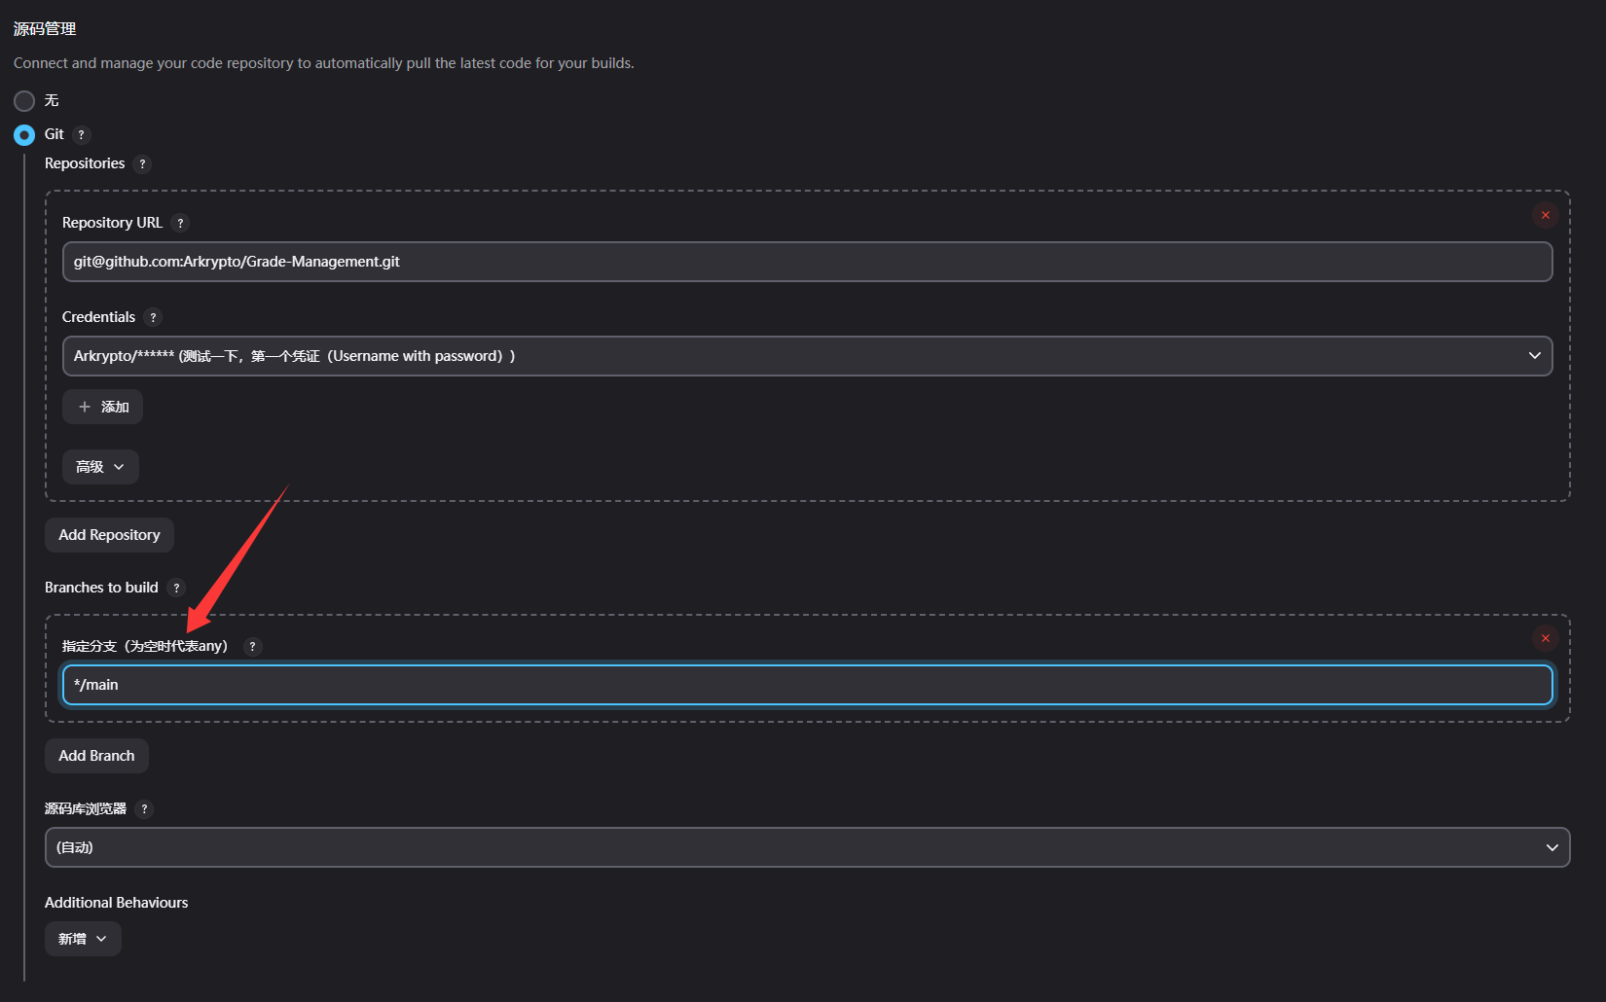Open 新增 Additional Behaviours menu
The height and width of the screenshot is (1002, 1606).
pyautogui.click(x=83, y=939)
